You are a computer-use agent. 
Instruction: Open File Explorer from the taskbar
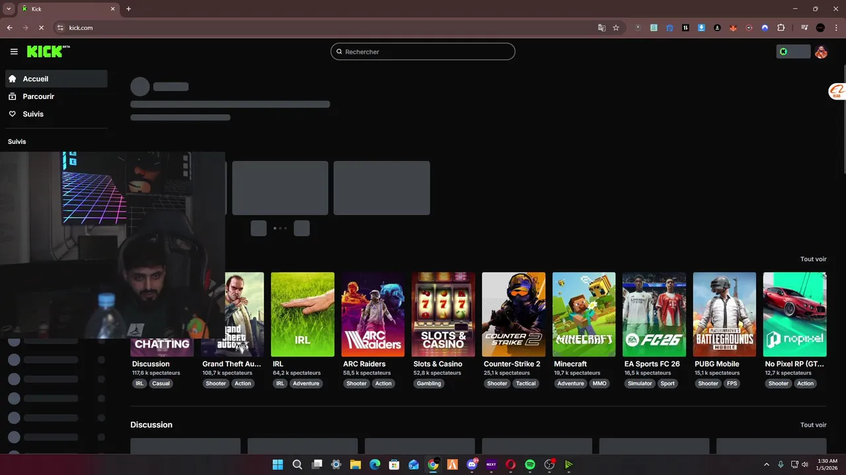(355, 464)
